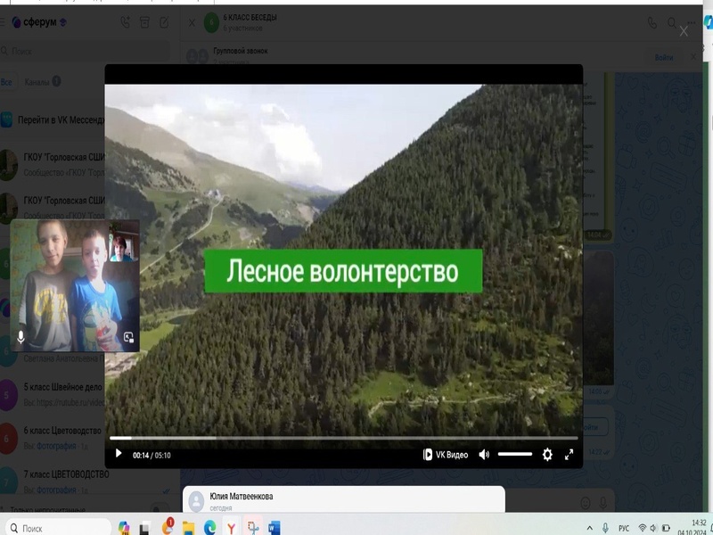Open the system tray microphone icon
The width and height of the screenshot is (713, 535).
[605, 528]
